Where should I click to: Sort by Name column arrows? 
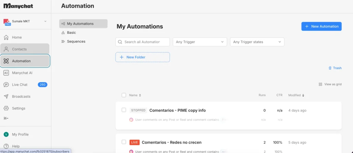[x=140, y=95]
